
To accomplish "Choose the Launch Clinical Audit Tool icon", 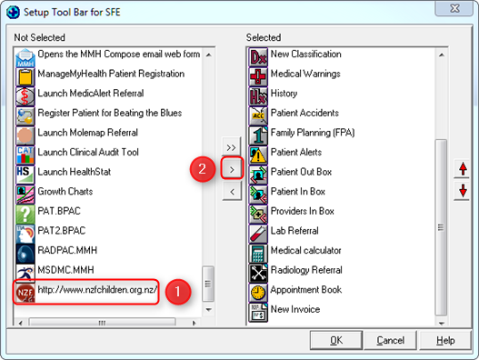I will pyautogui.click(x=25, y=155).
